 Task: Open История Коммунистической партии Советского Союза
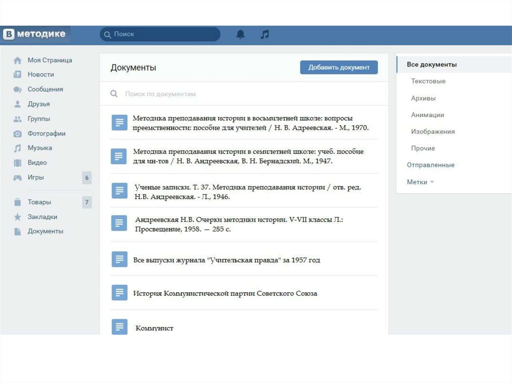(x=225, y=294)
